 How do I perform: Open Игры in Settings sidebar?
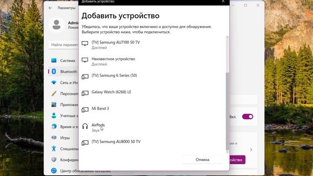pos(63,138)
